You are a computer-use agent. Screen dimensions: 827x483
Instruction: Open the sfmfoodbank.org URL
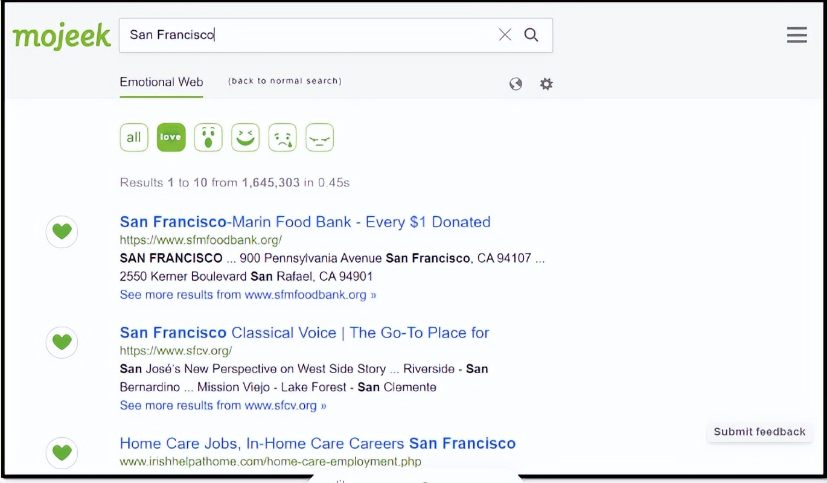tap(200, 240)
